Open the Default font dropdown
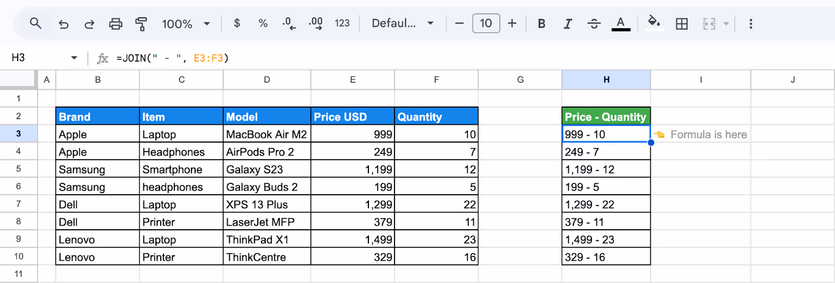 pyautogui.click(x=402, y=23)
